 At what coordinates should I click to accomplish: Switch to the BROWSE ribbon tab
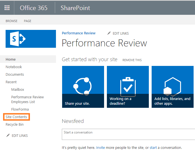click(11, 21)
